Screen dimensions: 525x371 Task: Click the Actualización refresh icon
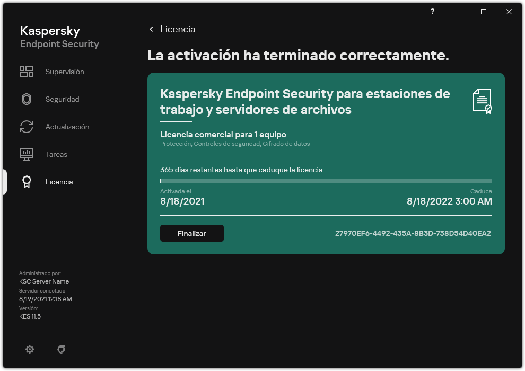click(x=27, y=127)
